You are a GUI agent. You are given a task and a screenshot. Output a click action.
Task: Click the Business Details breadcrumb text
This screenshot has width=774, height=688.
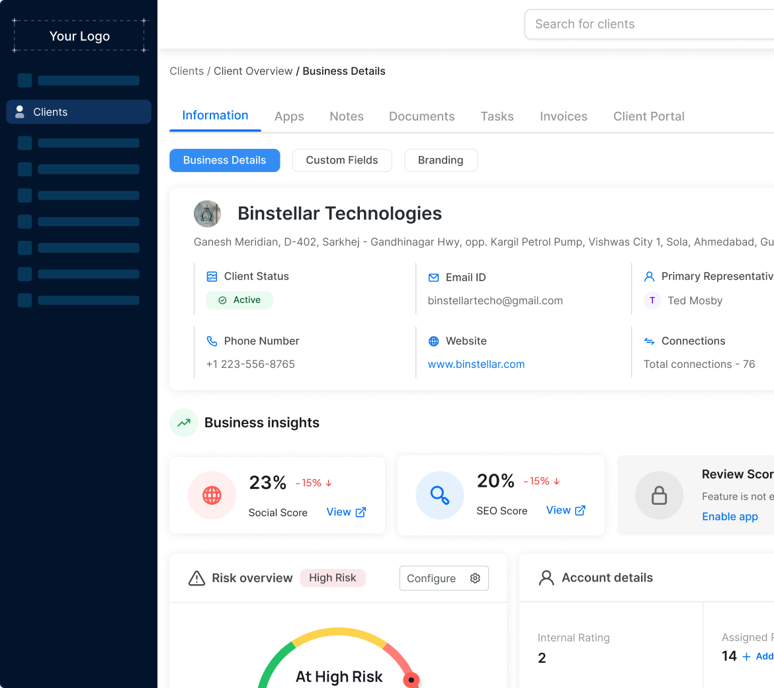(344, 71)
